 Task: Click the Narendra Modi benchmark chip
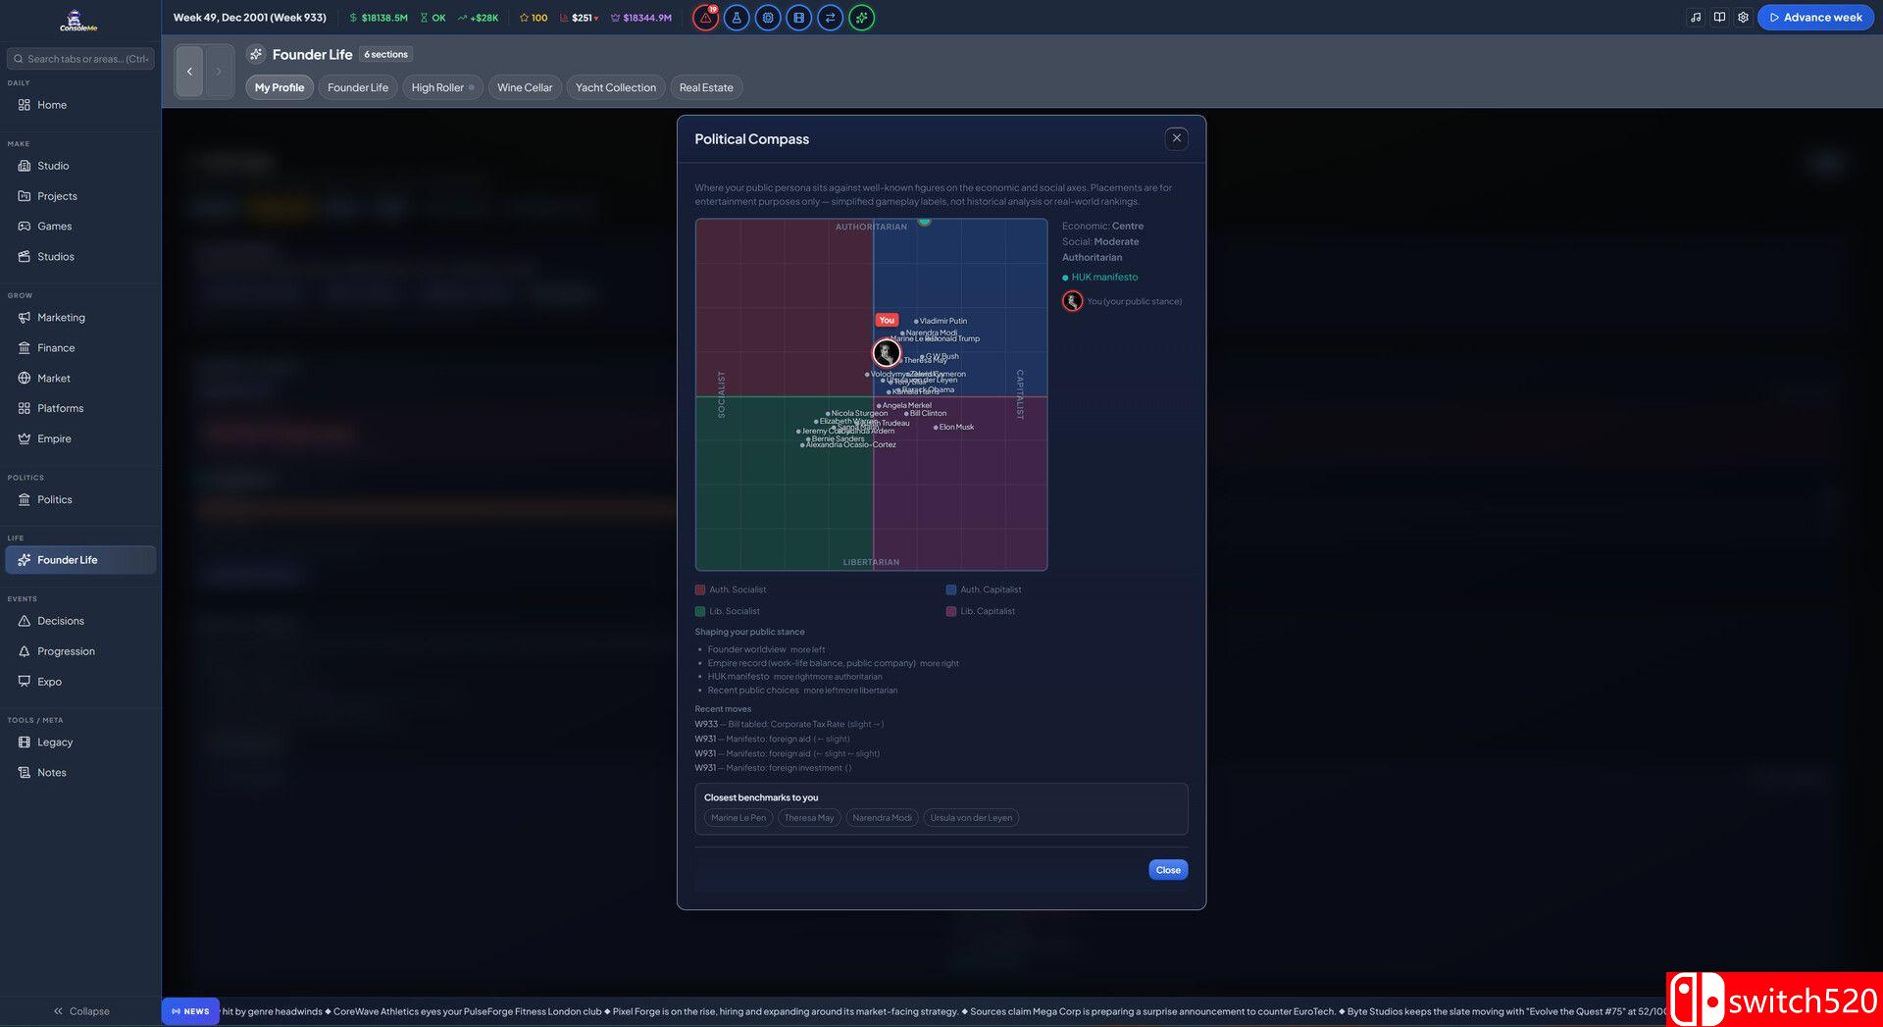click(x=882, y=818)
